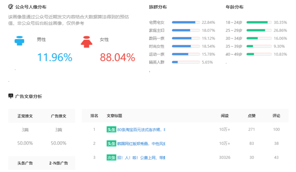Open the article starting with 招！人！啦！
The width and height of the screenshot is (296, 172).
pos(141,158)
